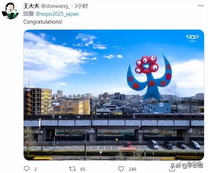Image resolution: width=208 pixels, height=173 pixels.
Task: Click the 回复 reply-to label
Action: point(29,14)
